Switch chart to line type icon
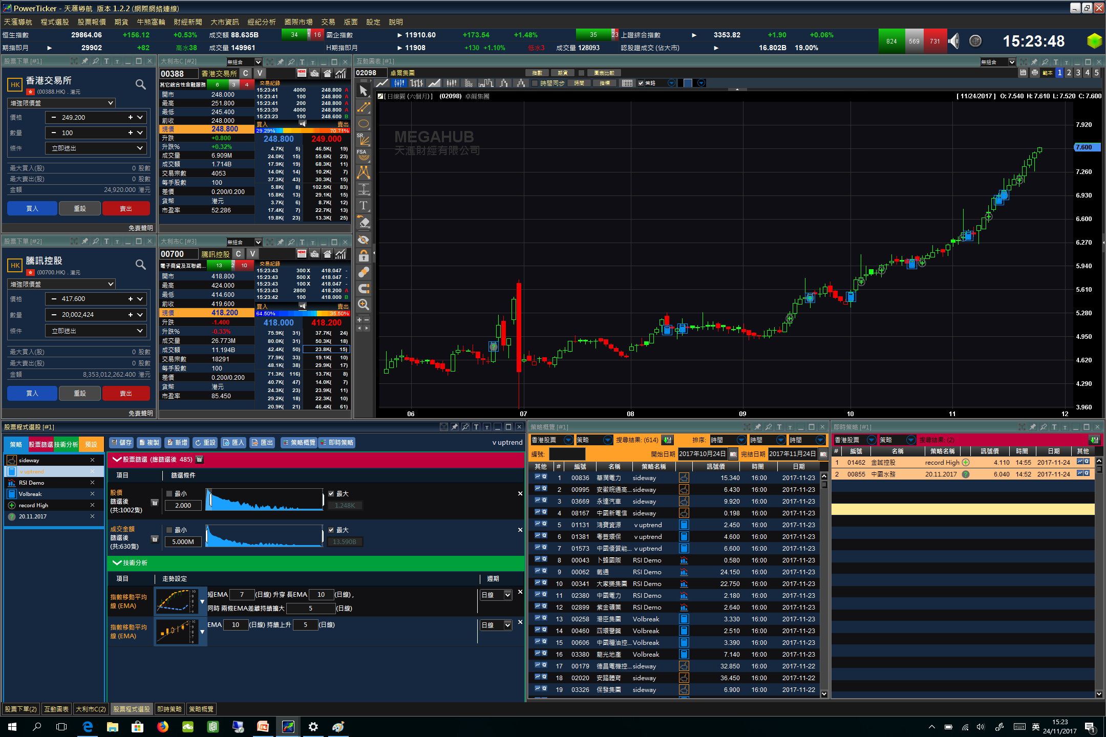The width and height of the screenshot is (1106, 737). click(x=381, y=83)
